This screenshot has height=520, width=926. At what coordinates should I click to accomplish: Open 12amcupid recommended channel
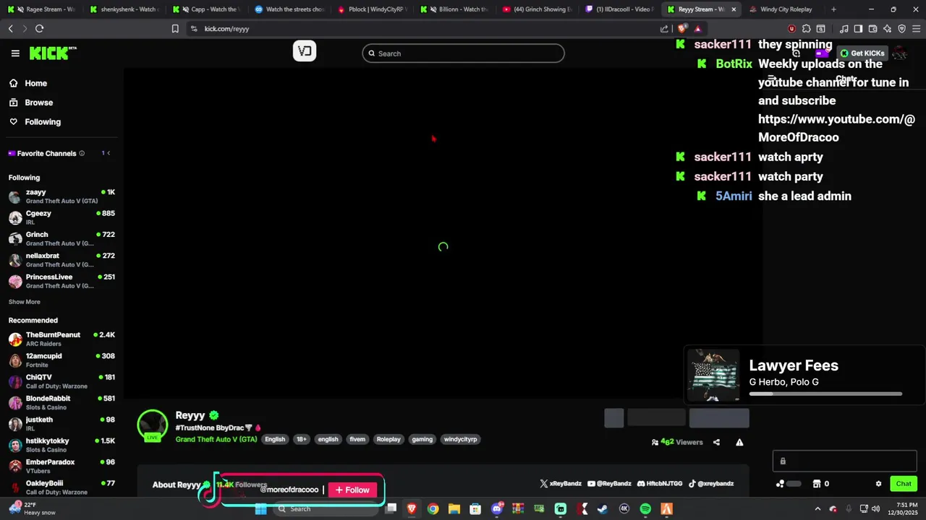pyautogui.click(x=61, y=360)
